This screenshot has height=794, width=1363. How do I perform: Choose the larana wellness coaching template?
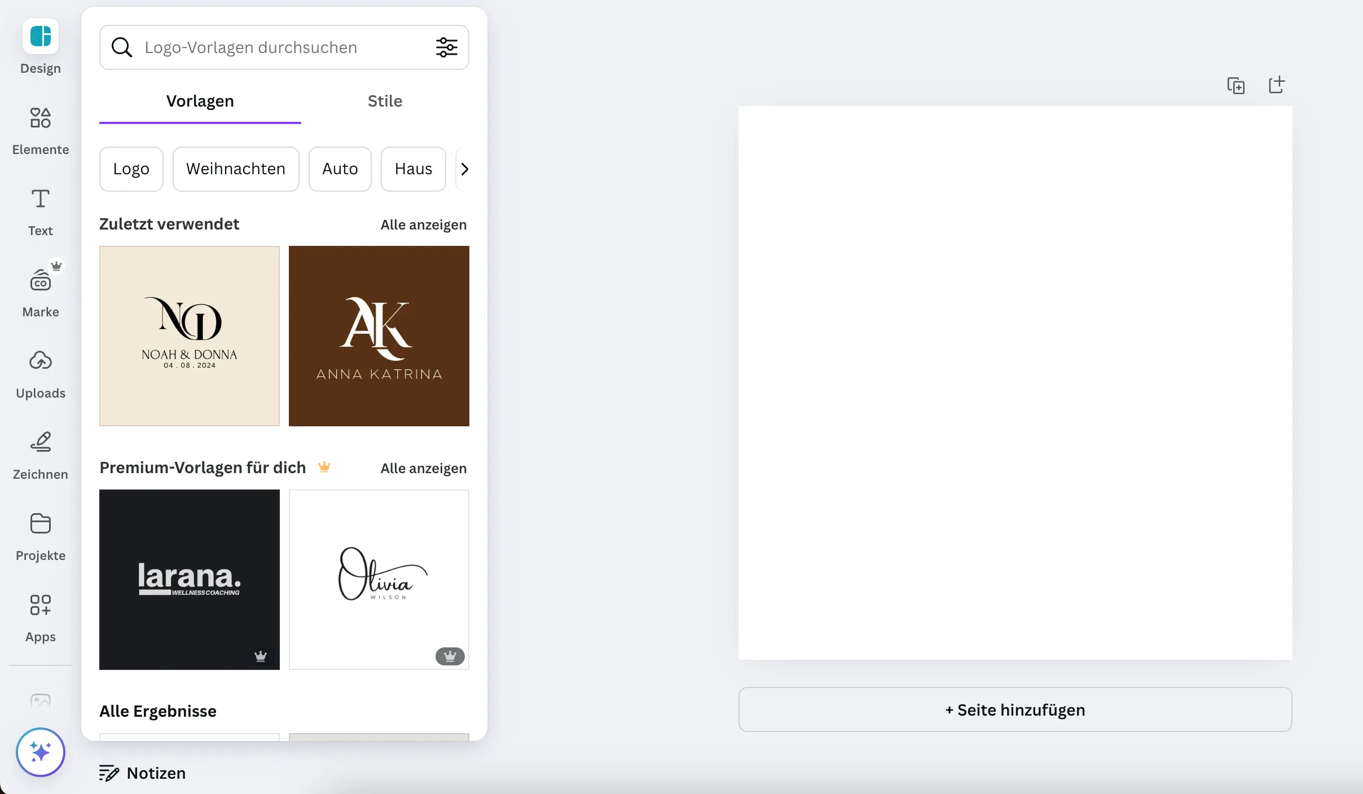(x=190, y=580)
